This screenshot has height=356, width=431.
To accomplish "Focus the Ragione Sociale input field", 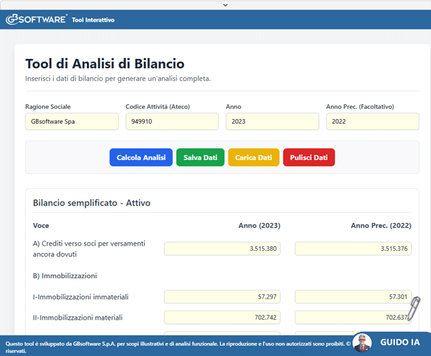I will point(72,121).
